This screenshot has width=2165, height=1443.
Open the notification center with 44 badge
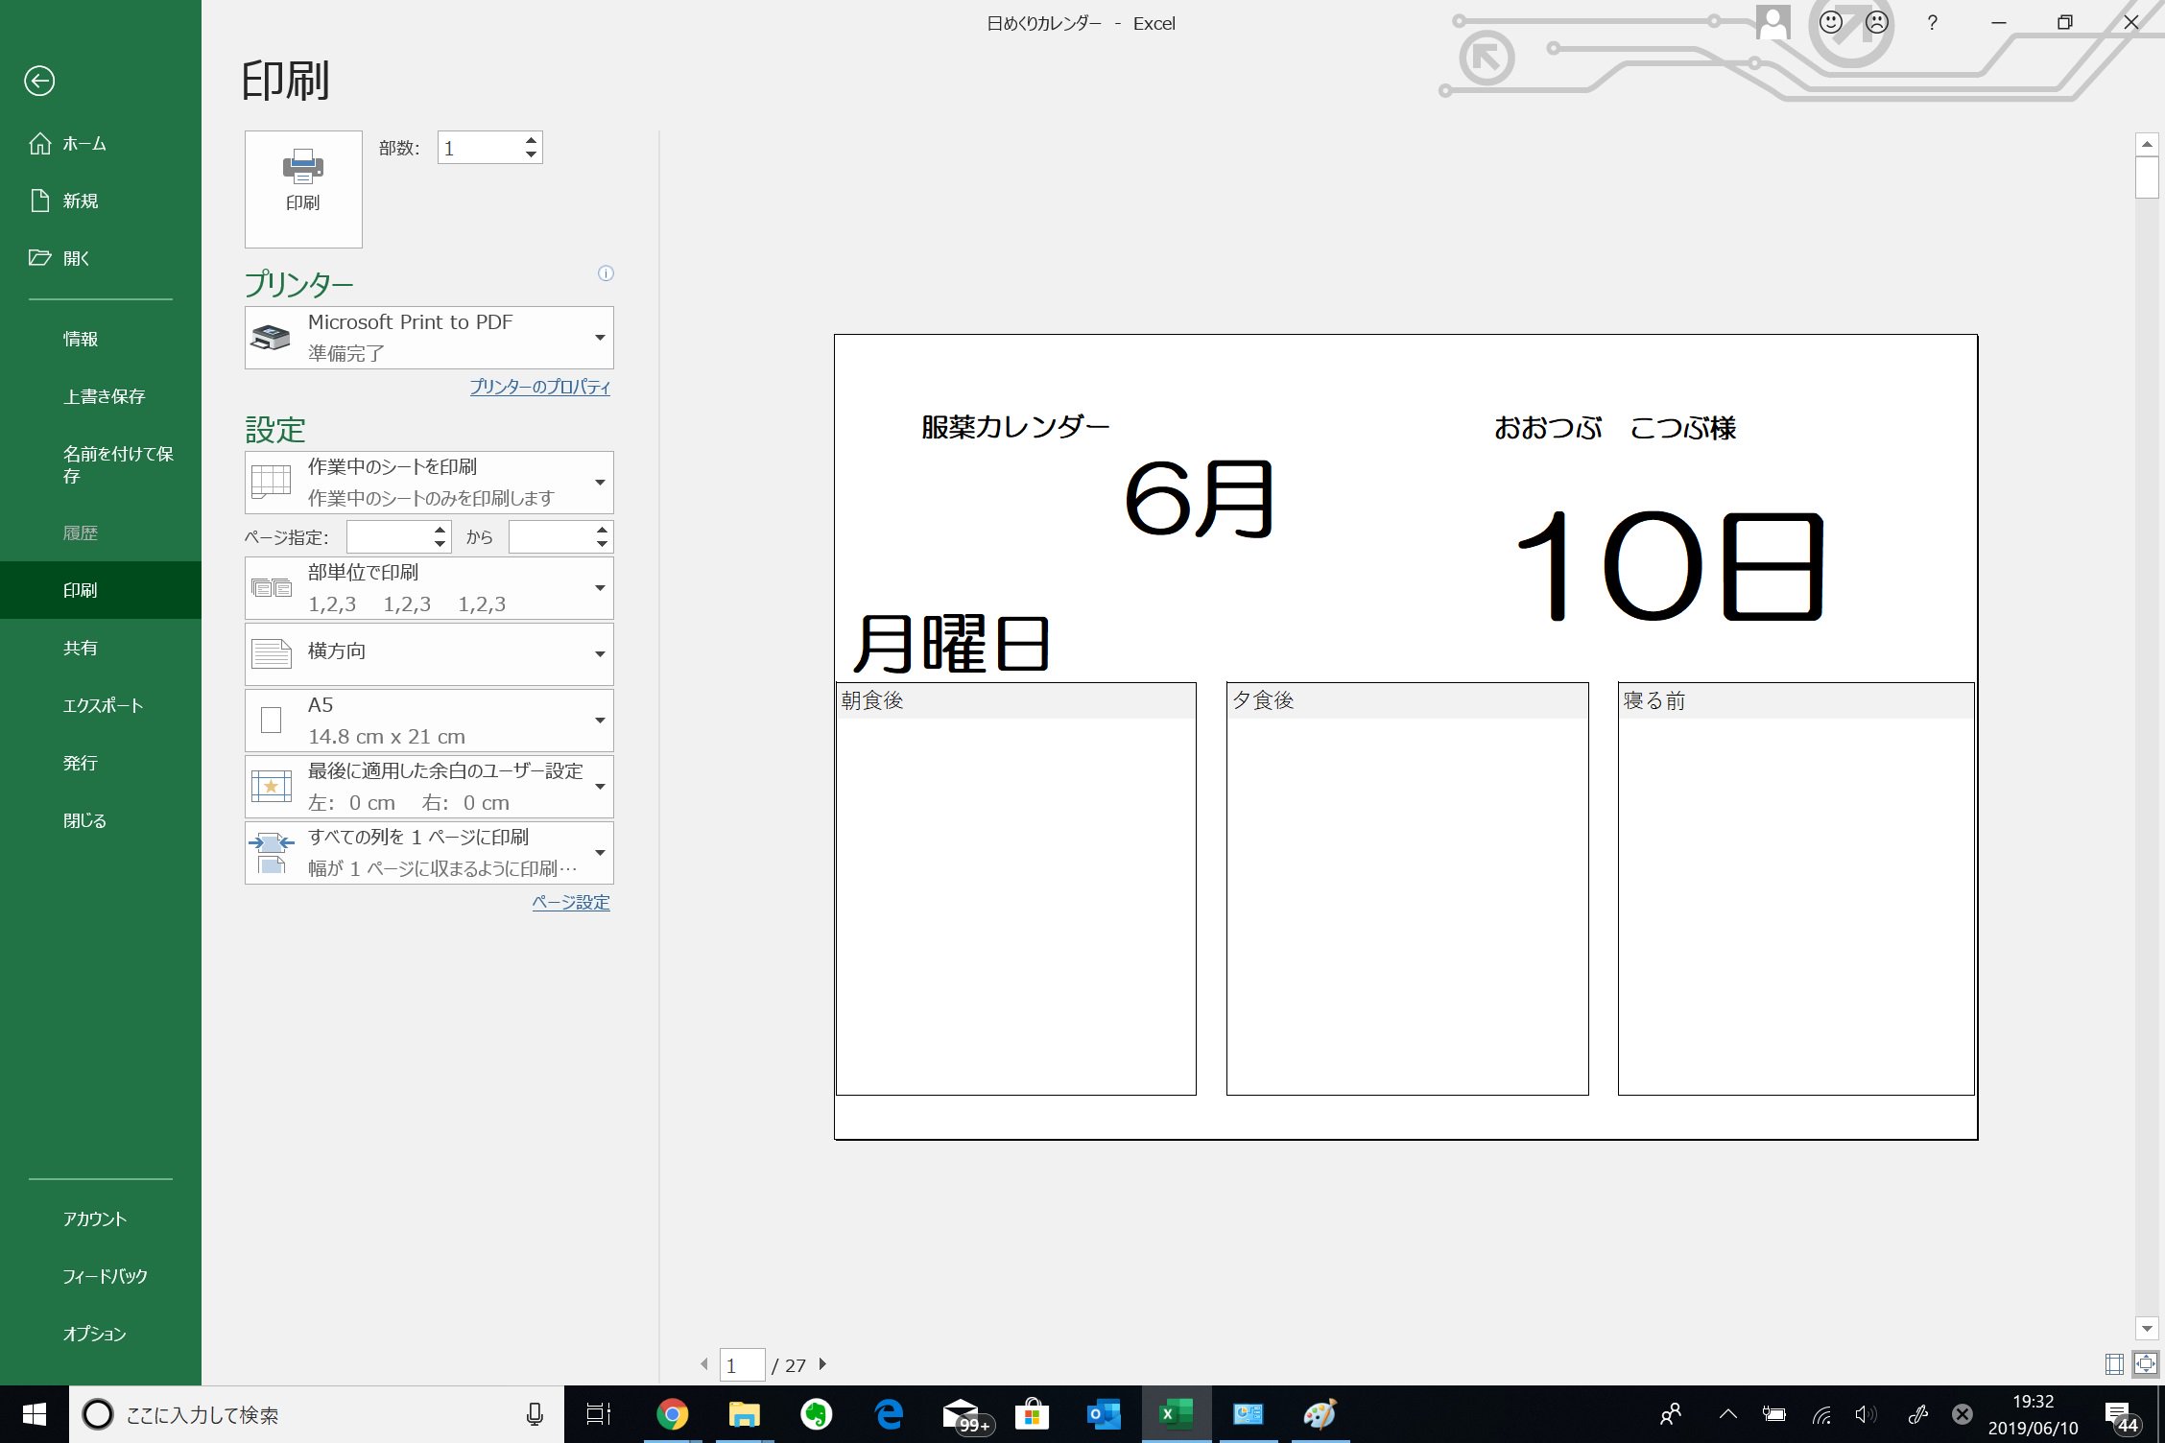pos(2123,1415)
